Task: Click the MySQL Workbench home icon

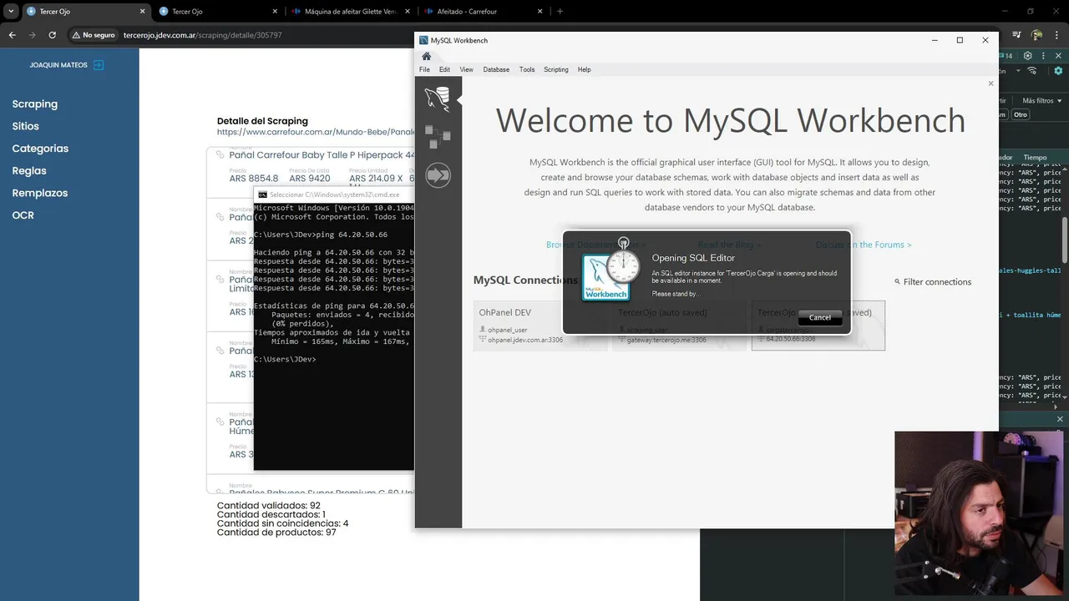Action: [x=426, y=56]
